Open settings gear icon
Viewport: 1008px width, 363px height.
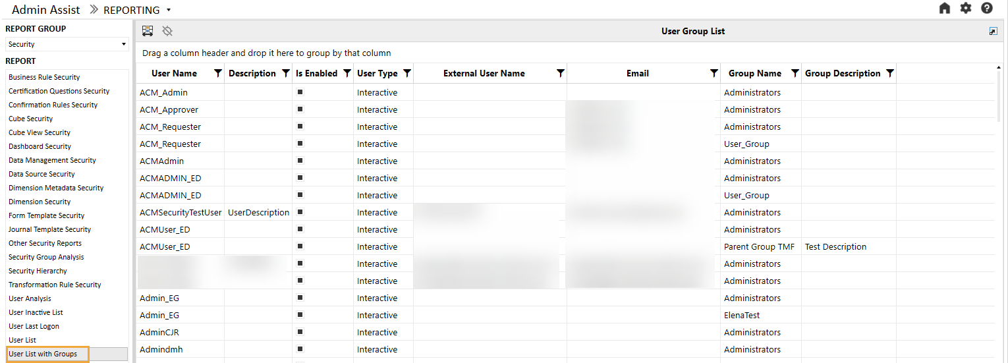(x=966, y=9)
